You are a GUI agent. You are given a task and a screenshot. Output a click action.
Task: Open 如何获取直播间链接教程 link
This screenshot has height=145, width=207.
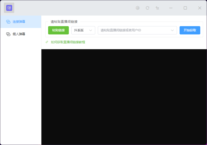click(x=68, y=42)
